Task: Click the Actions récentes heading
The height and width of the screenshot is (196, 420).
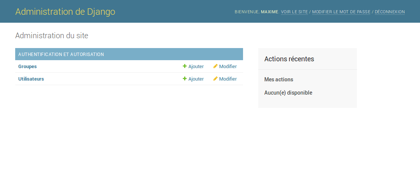Action: (289, 59)
